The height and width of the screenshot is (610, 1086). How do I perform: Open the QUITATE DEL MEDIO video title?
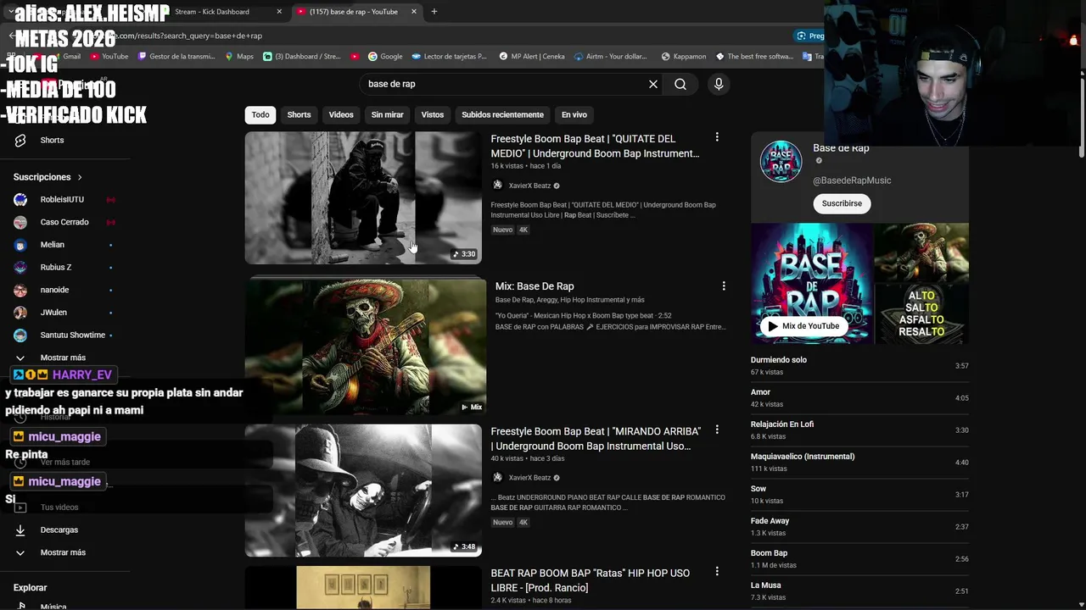click(595, 146)
